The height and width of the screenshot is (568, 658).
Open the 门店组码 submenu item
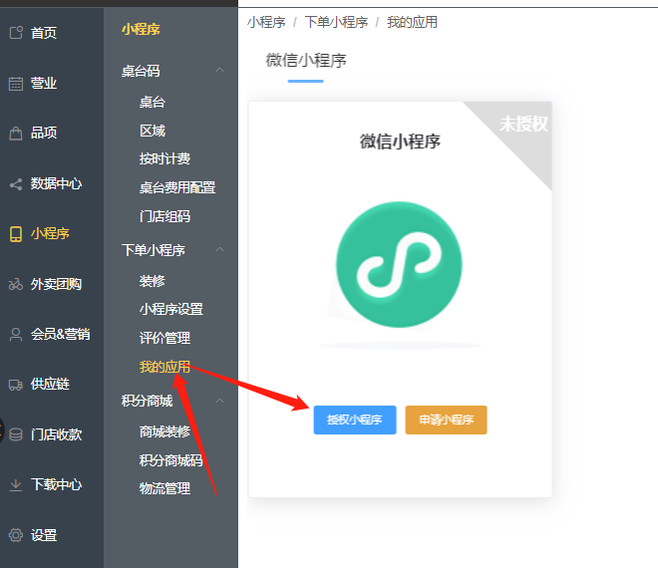[164, 216]
